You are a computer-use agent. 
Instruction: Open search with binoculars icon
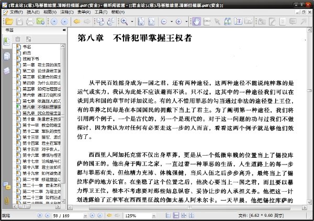[228, 21]
